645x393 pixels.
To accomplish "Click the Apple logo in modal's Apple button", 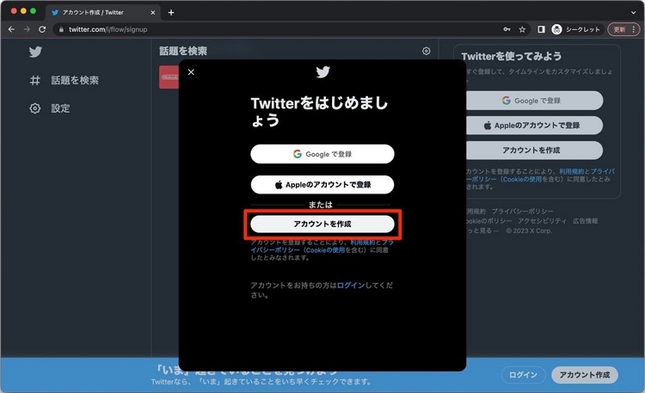I will pos(279,185).
